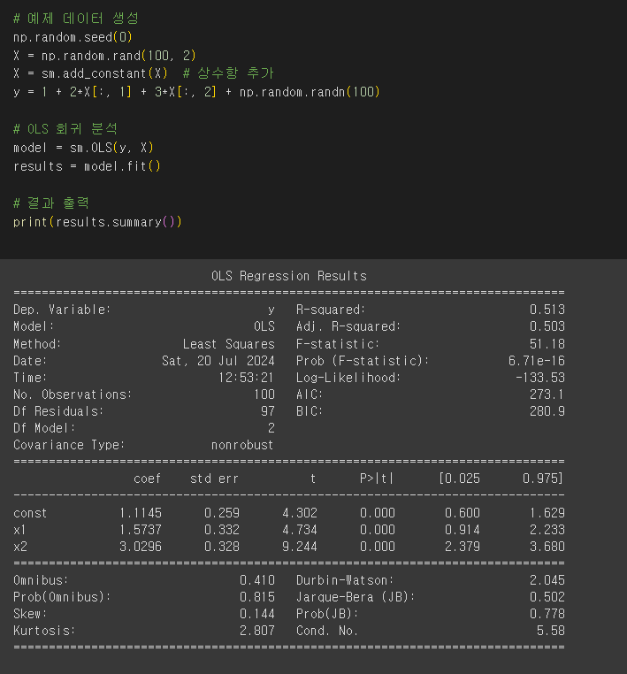
Task: Click the 'OLS Regression Results' title
Action: tap(289, 276)
